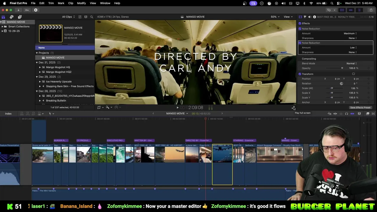Screen dimensions: 377x212
Task: Open the Video inspector tab icon
Action: point(300,17)
